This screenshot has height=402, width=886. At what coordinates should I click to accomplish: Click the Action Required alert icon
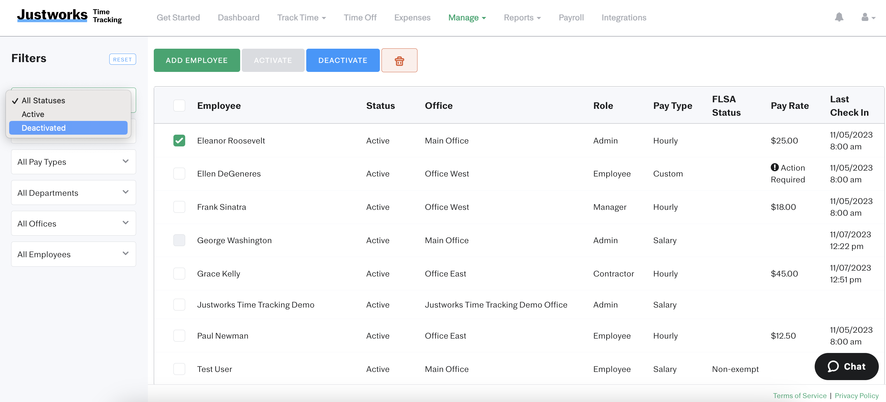tap(774, 167)
